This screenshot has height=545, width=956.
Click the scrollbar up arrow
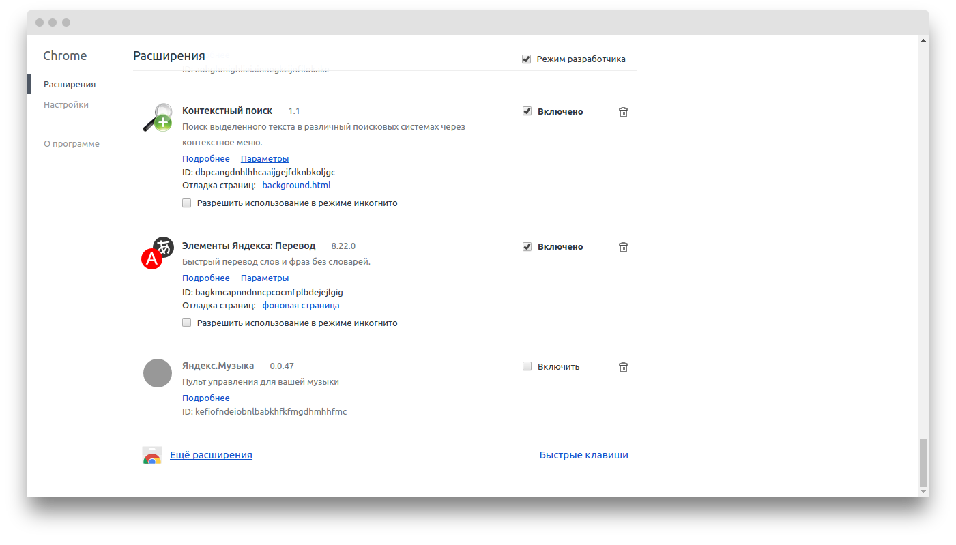924,40
